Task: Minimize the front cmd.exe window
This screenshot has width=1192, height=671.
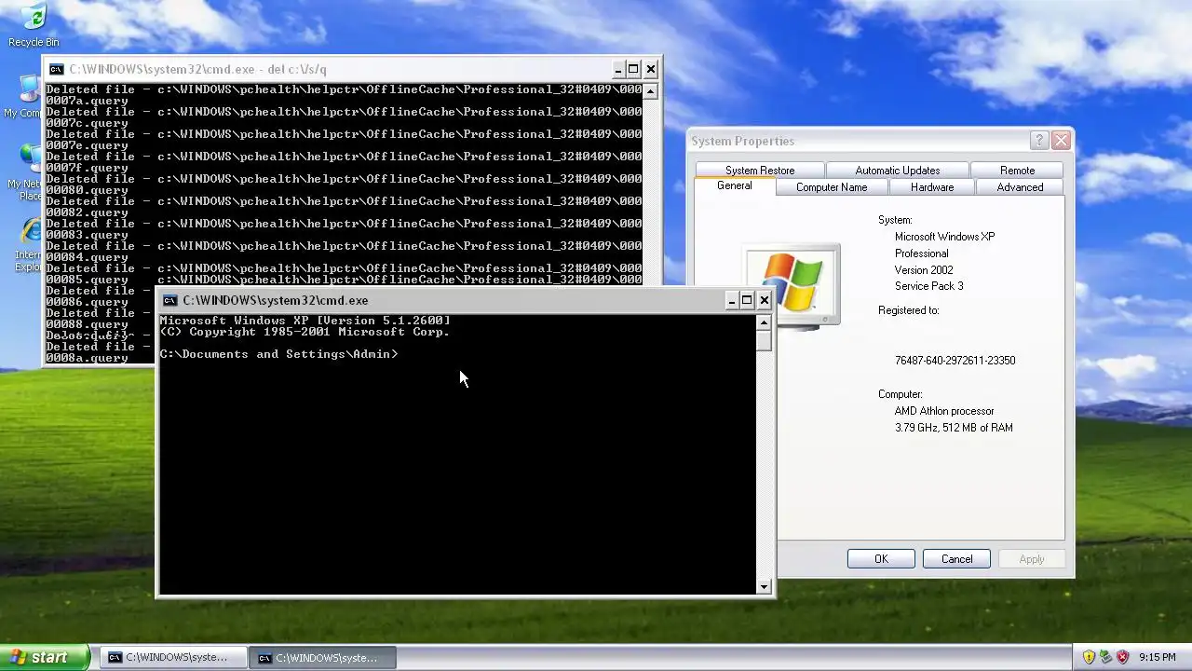Action: [731, 300]
